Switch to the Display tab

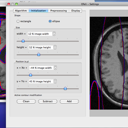(76, 11)
